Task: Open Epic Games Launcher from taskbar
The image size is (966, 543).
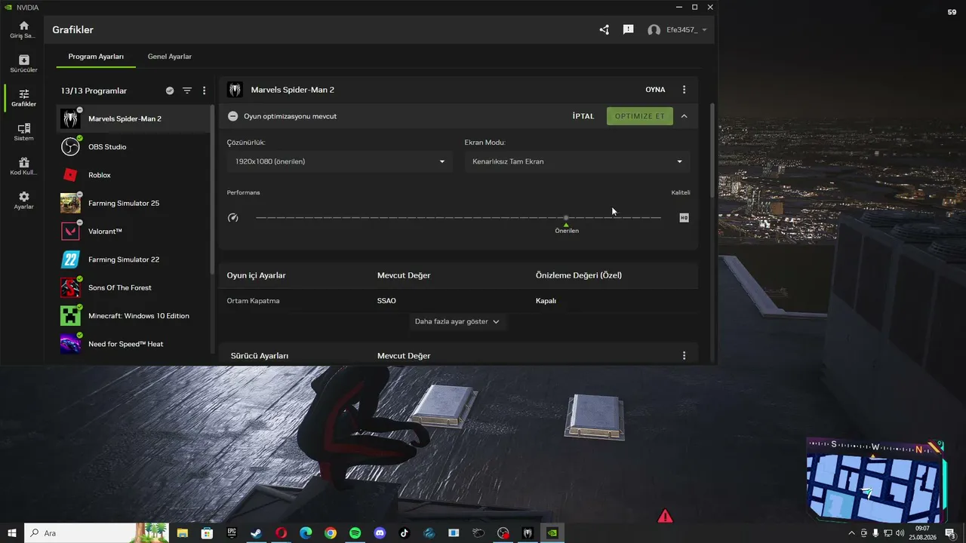Action: [232, 533]
